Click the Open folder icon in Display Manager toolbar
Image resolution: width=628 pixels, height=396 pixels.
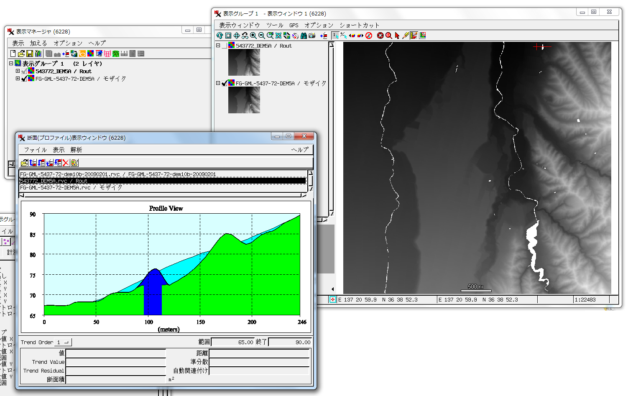21,54
